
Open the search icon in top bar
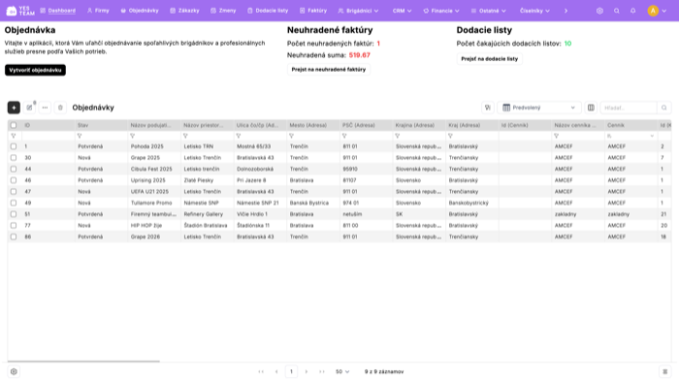617,11
